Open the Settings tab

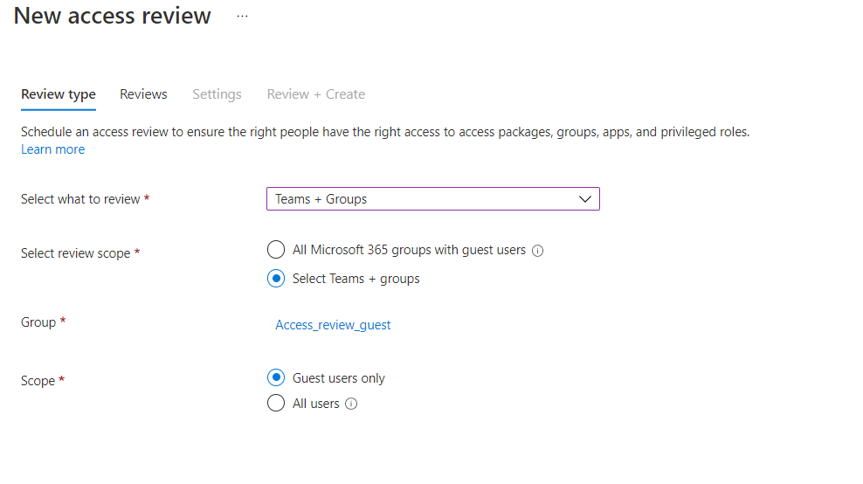(217, 94)
